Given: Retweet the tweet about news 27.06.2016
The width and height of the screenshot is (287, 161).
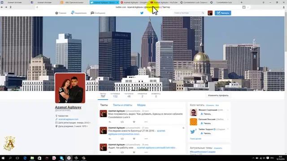Looking at the screenshot, I should (x=122, y=139).
